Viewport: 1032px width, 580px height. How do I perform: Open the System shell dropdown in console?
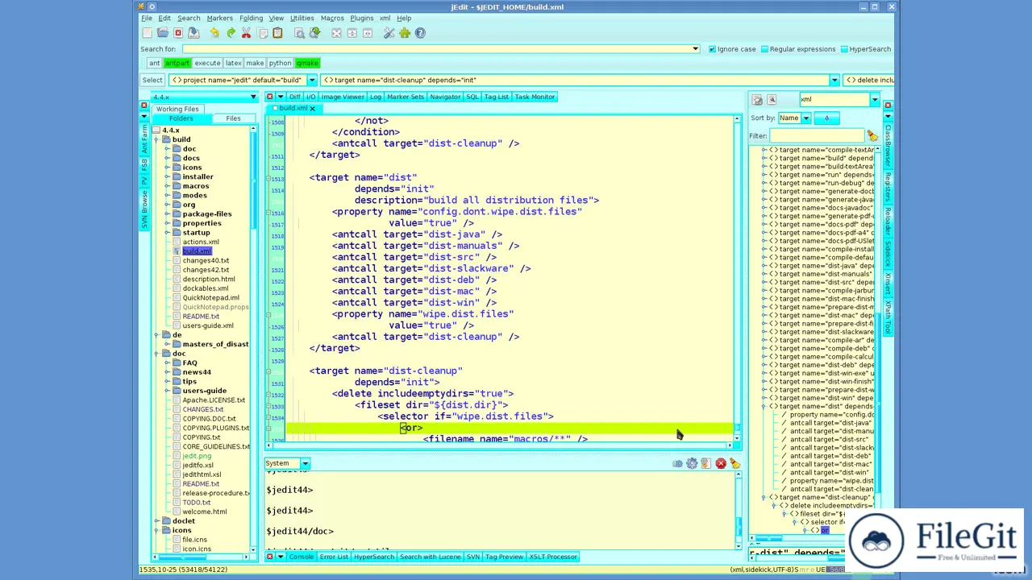(x=305, y=463)
